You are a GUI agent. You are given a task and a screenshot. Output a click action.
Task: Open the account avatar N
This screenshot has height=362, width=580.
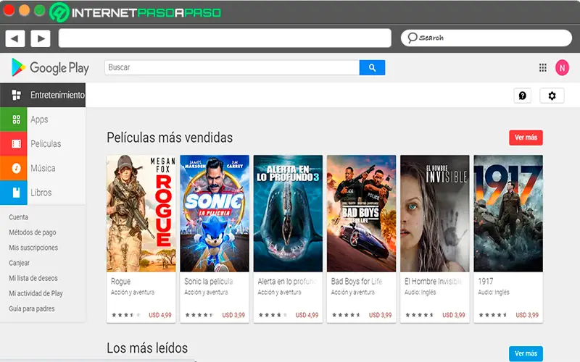pos(562,67)
